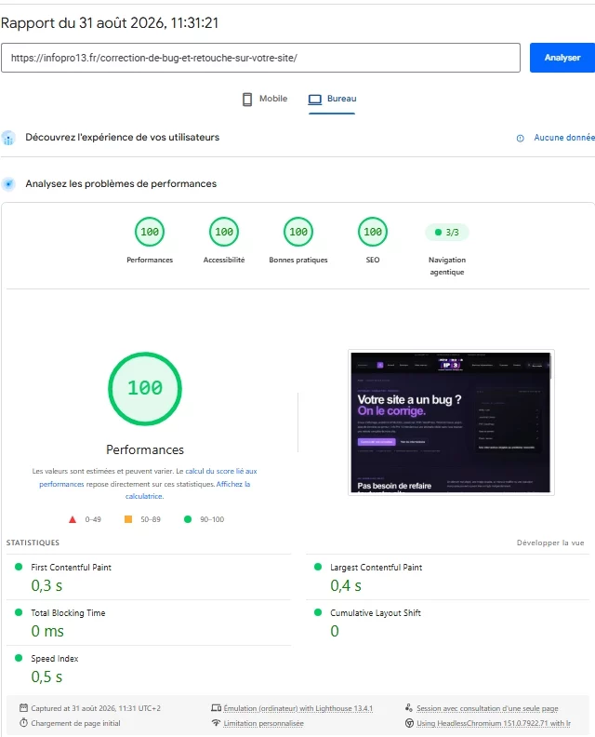Click the 0,5 s Speed Index value

[46, 677]
